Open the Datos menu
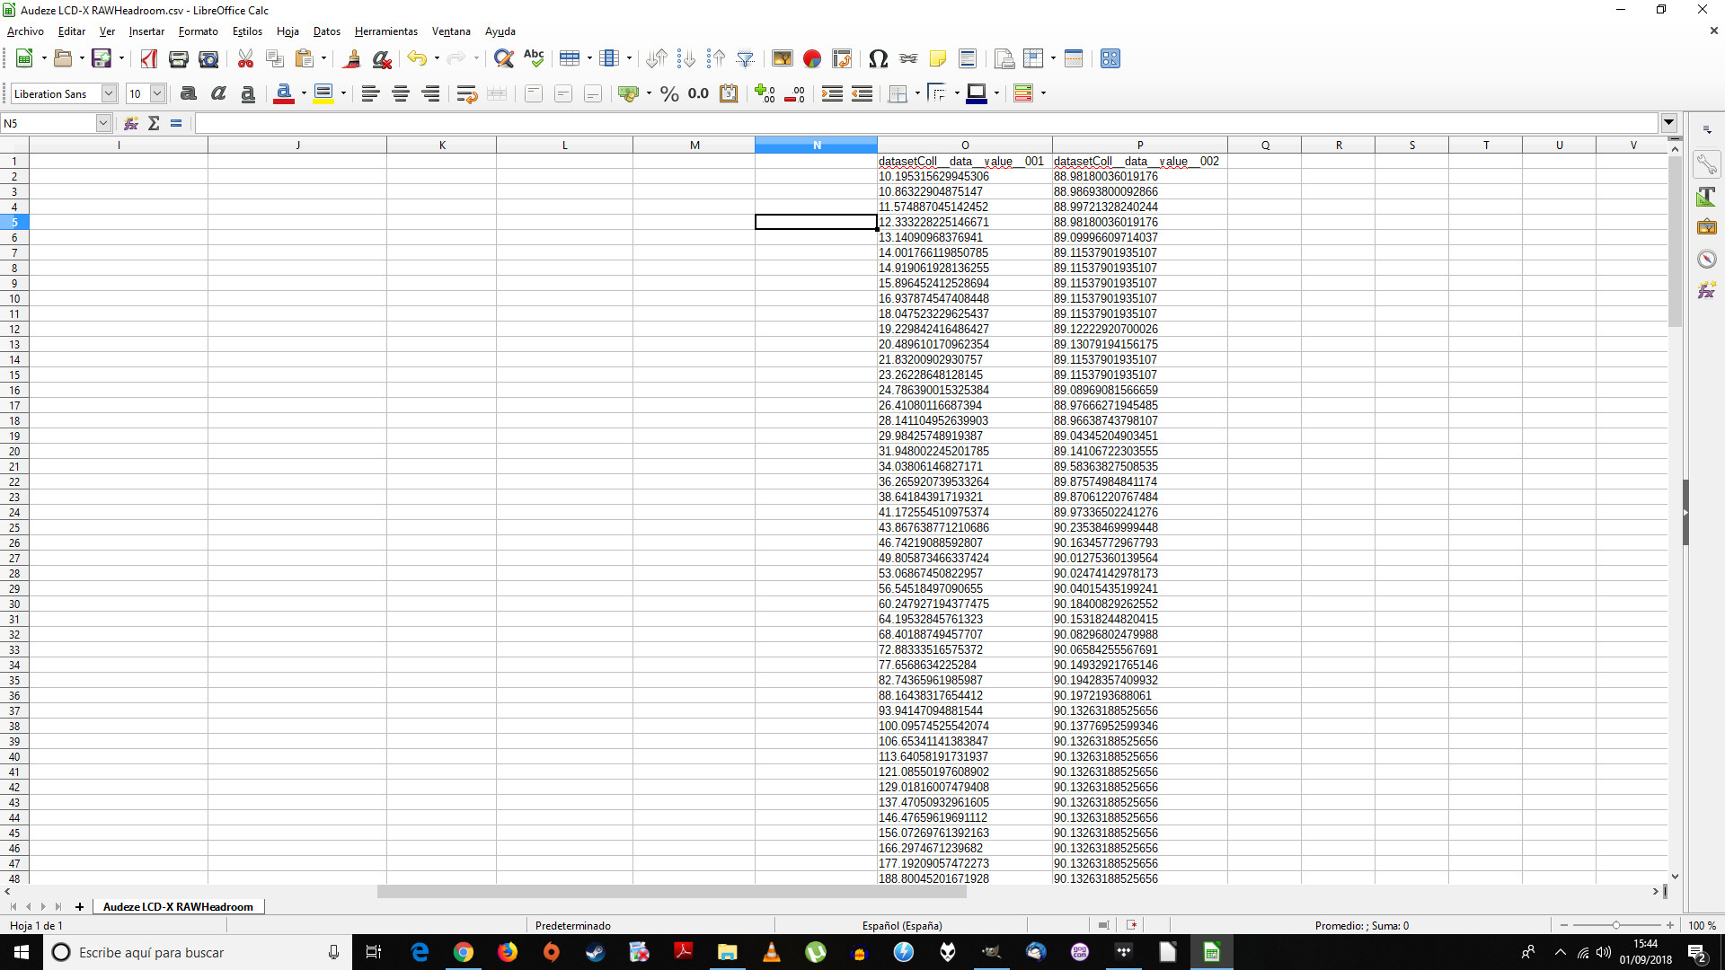Image resolution: width=1725 pixels, height=970 pixels. tap(326, 31)
